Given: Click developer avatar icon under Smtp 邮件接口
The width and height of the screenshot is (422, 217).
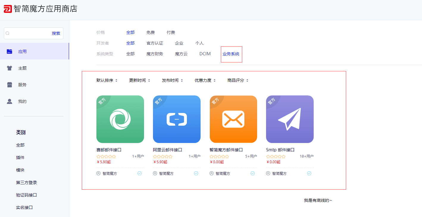Looking at the screenshot, I should [x=268, y=173].
